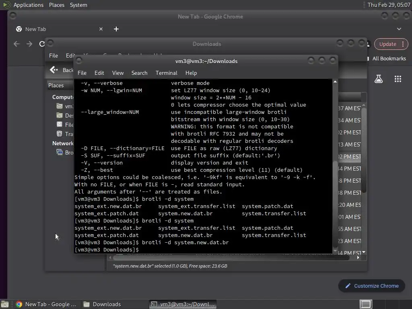This screenshot has width=412, height=309.
Task: Switch to Chrome via taskbar button
Action: [x=46, y=304]
